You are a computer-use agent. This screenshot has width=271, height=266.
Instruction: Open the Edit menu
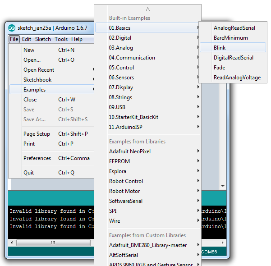[27, 39]
